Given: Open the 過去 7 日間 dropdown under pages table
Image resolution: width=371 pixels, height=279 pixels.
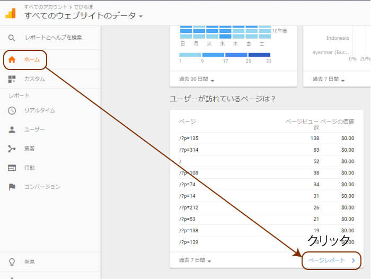Looking at the screenshot, I should (x=195, y=260).
